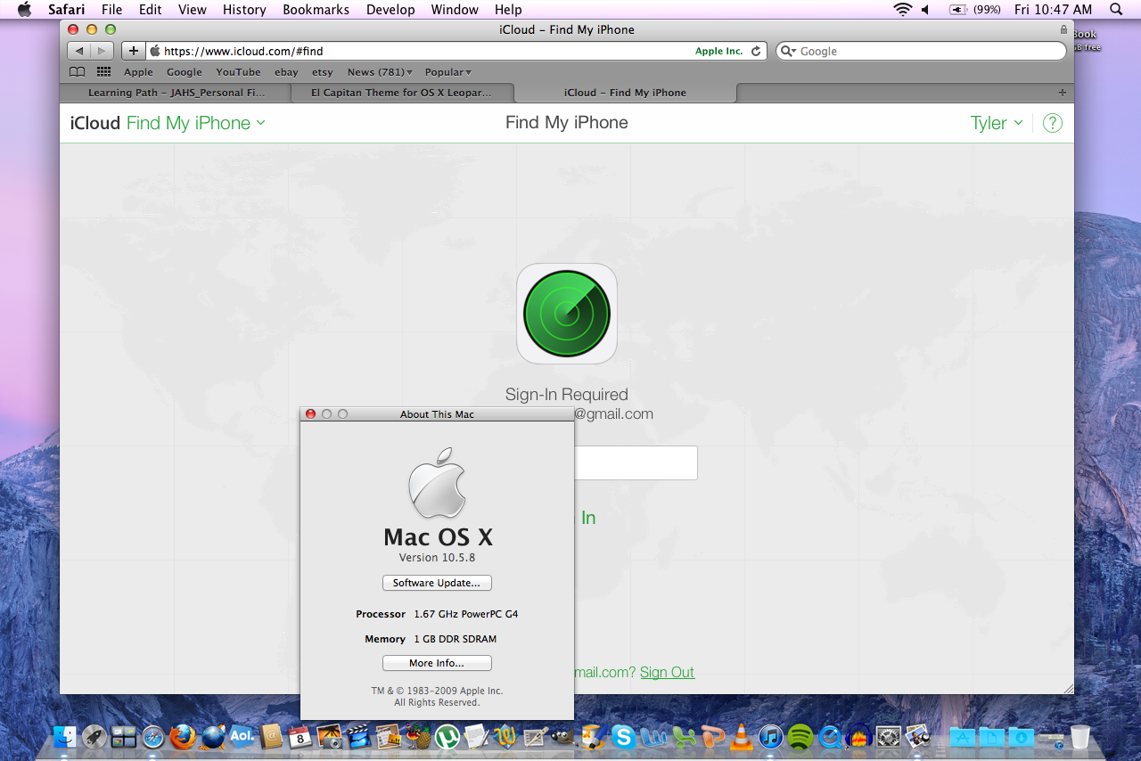Click the More Info button
The width and height of the screenshot is (1141, 761).
pyautogui.click(x=437, y=663)
